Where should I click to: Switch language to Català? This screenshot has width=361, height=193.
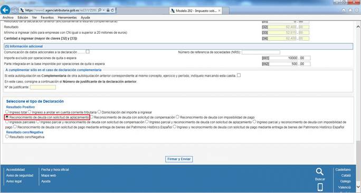point(346,176)
